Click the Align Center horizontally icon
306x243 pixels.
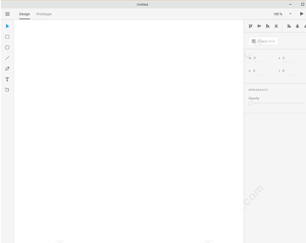pyautogui.click(x=297, y=26)
